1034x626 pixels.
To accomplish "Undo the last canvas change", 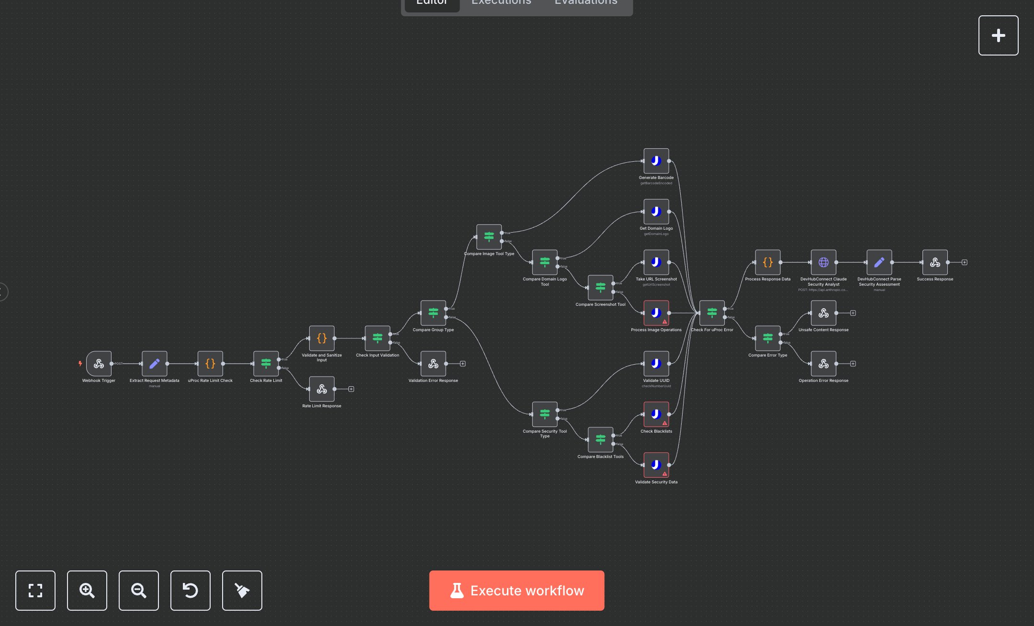I will [190, 591].
